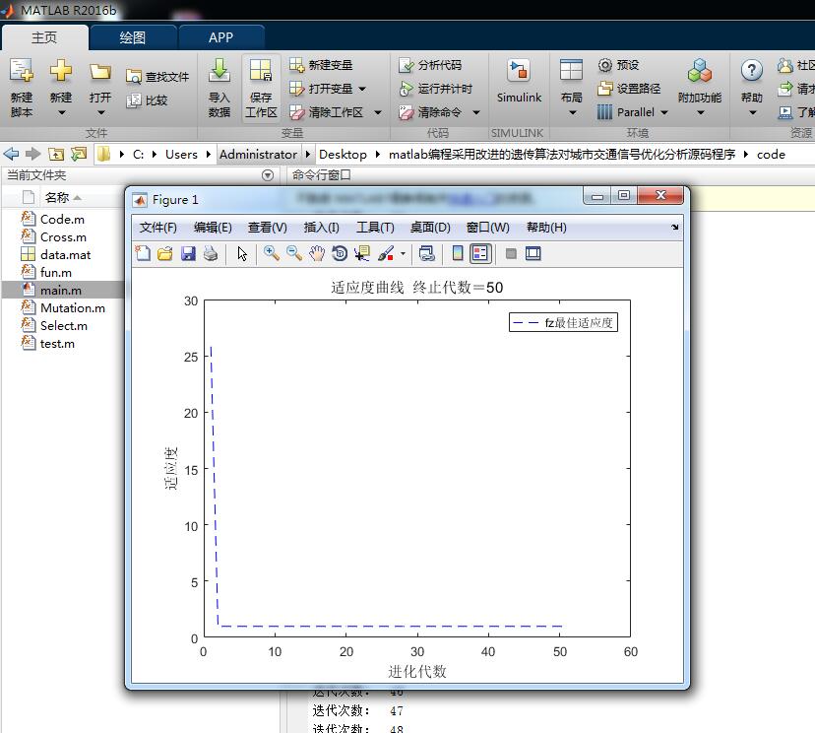Click Browse for folder button

click(x=79, y=154)
